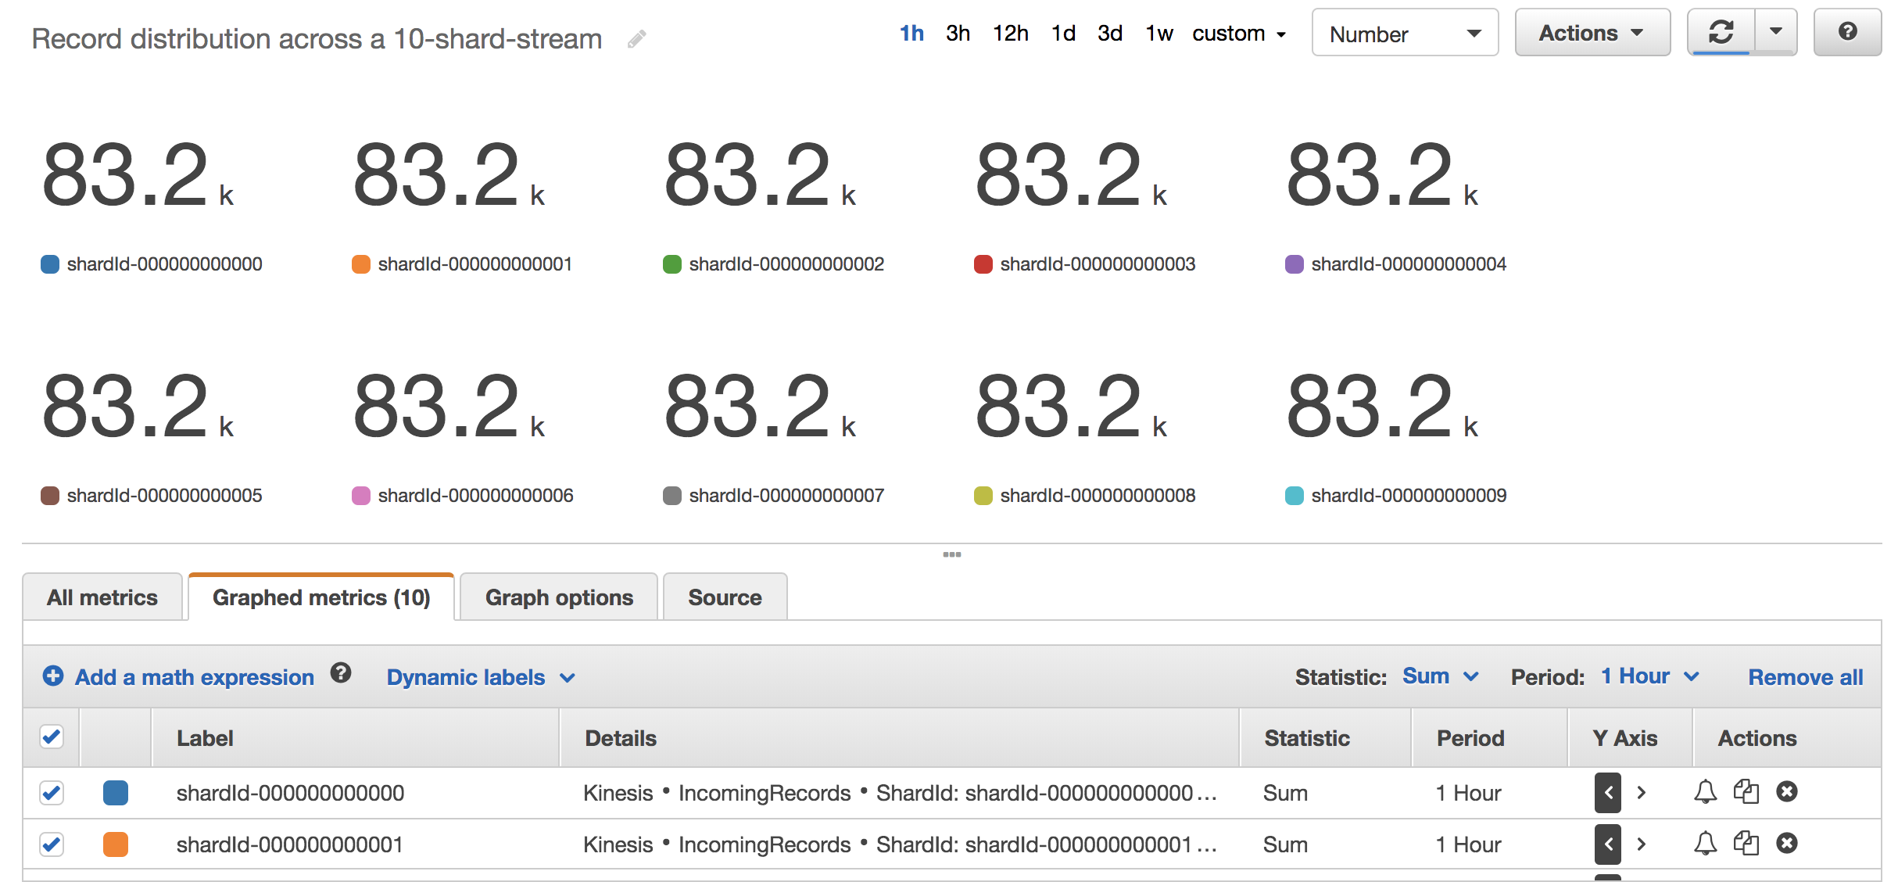Open the Graph options tab

[x=559, y=597]
